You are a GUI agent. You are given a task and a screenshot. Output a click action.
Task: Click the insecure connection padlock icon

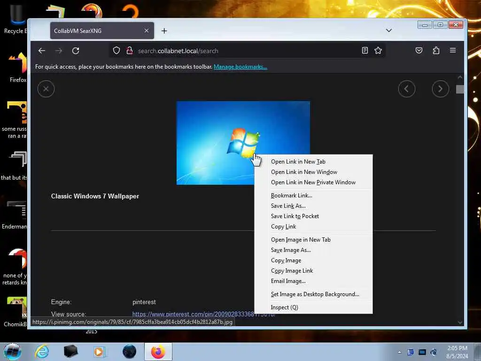[x=130, y=50]
